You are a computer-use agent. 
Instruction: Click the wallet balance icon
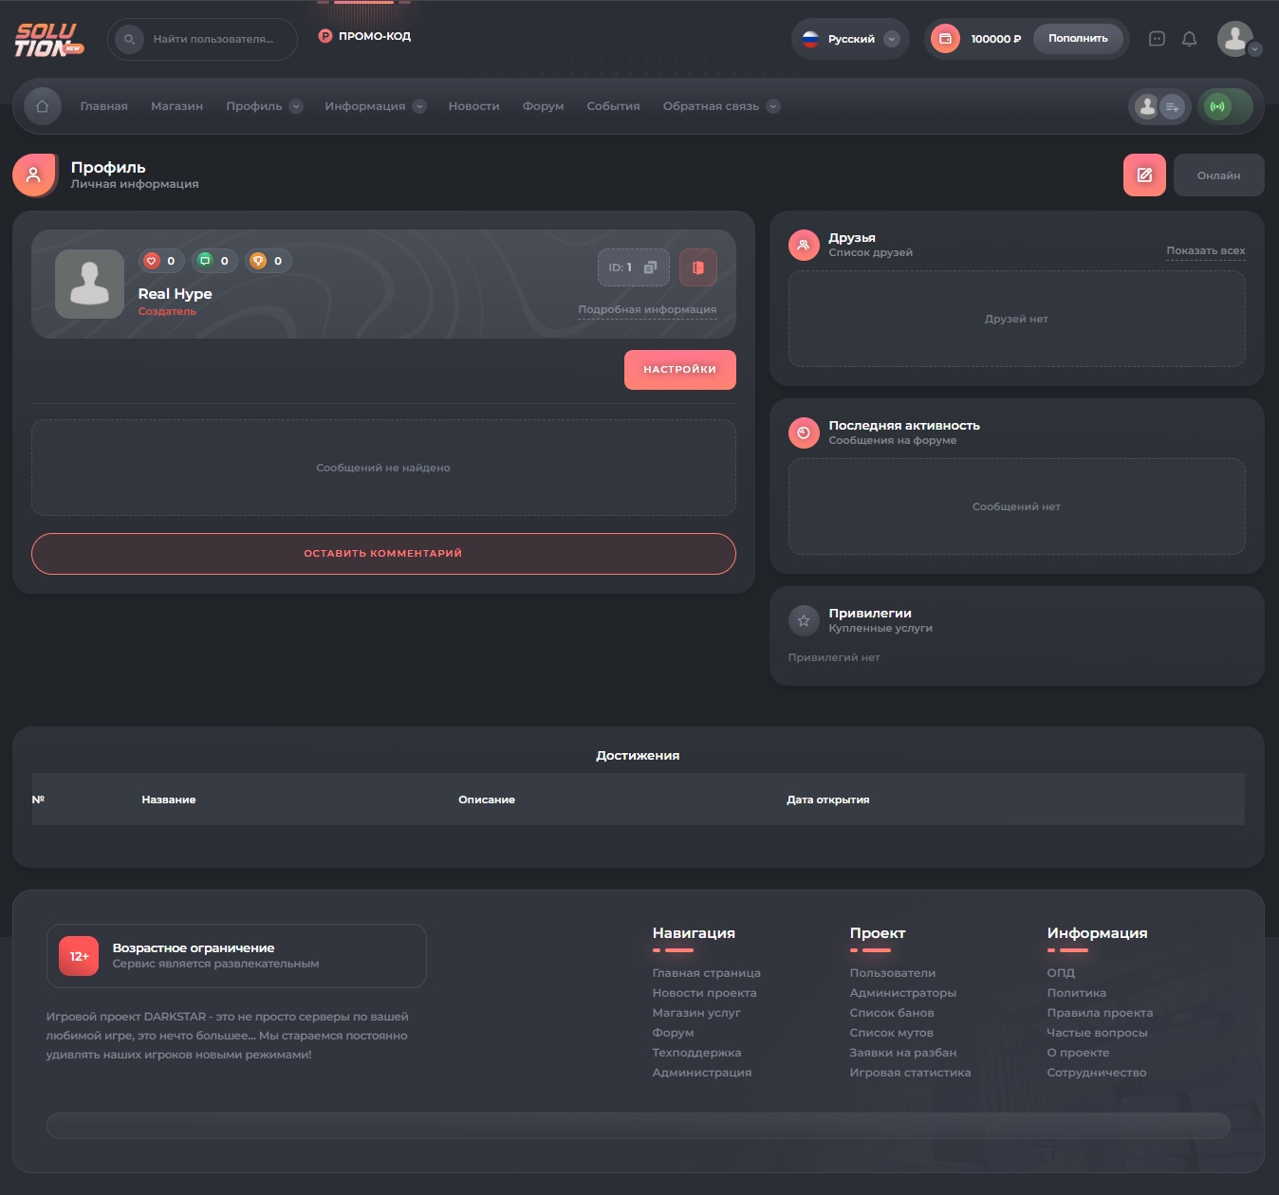coord(945,39)
